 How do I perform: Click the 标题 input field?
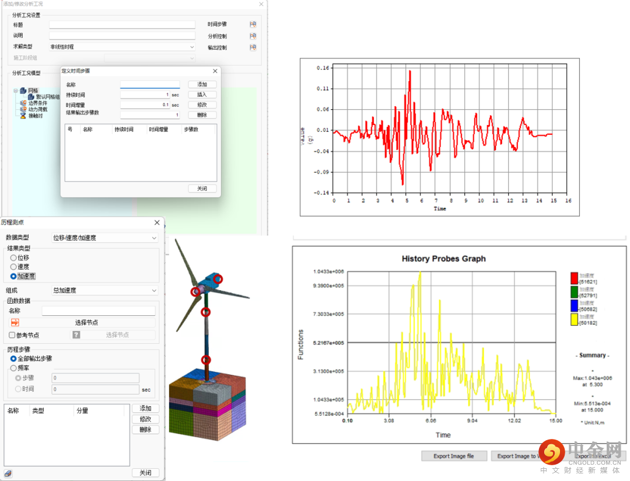(122, 25)
